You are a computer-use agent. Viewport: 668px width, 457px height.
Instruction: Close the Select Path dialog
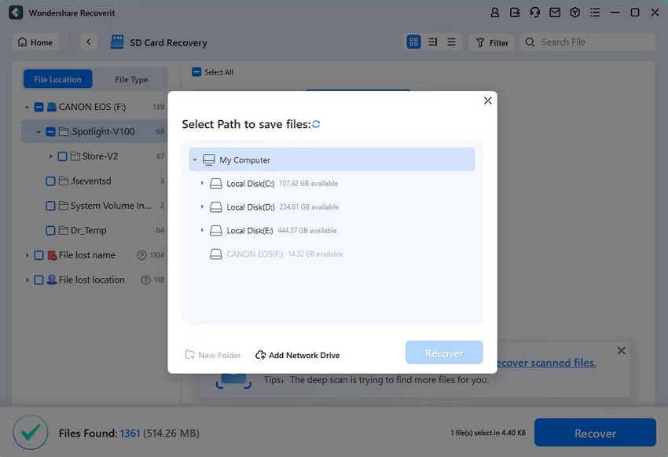coord(488,101)
